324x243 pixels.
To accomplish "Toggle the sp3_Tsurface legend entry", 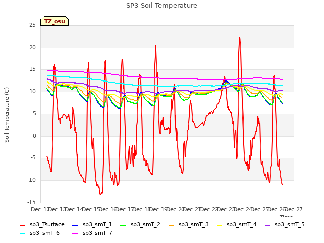I will 42,225.
